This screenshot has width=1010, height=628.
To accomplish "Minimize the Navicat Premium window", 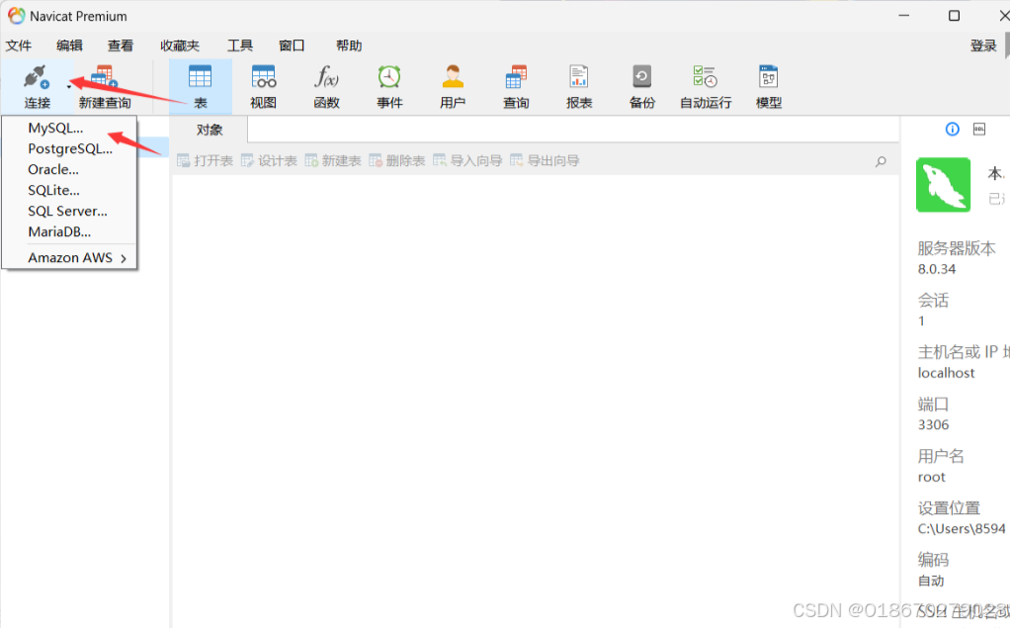I will 903,16.
